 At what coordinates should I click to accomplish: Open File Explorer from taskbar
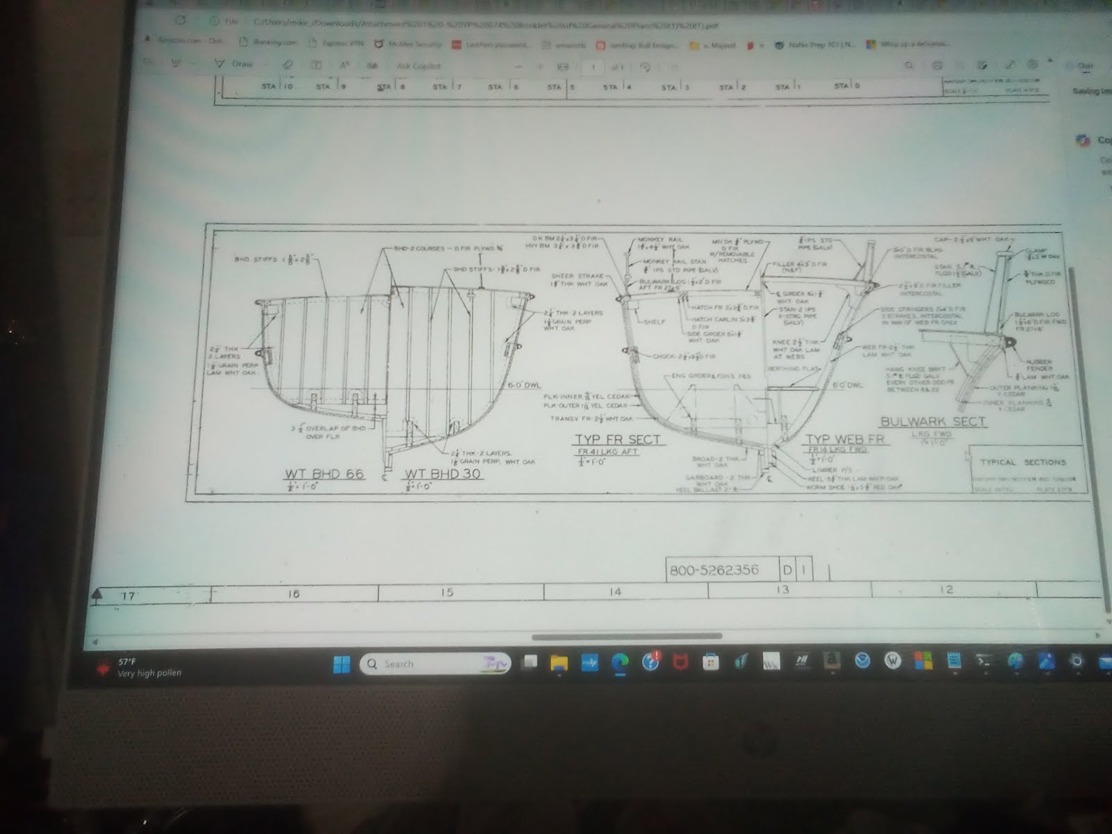[x=559, y=662]
